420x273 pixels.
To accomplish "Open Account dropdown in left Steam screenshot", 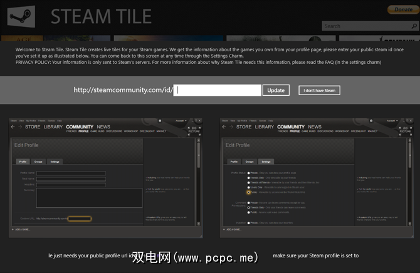I will (181, 121).
